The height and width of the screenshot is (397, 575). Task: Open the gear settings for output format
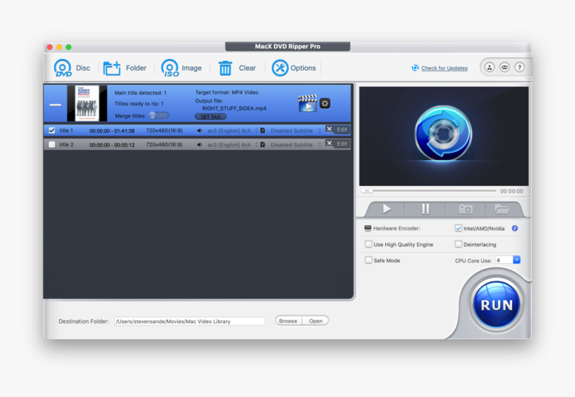tap(325, 104)
